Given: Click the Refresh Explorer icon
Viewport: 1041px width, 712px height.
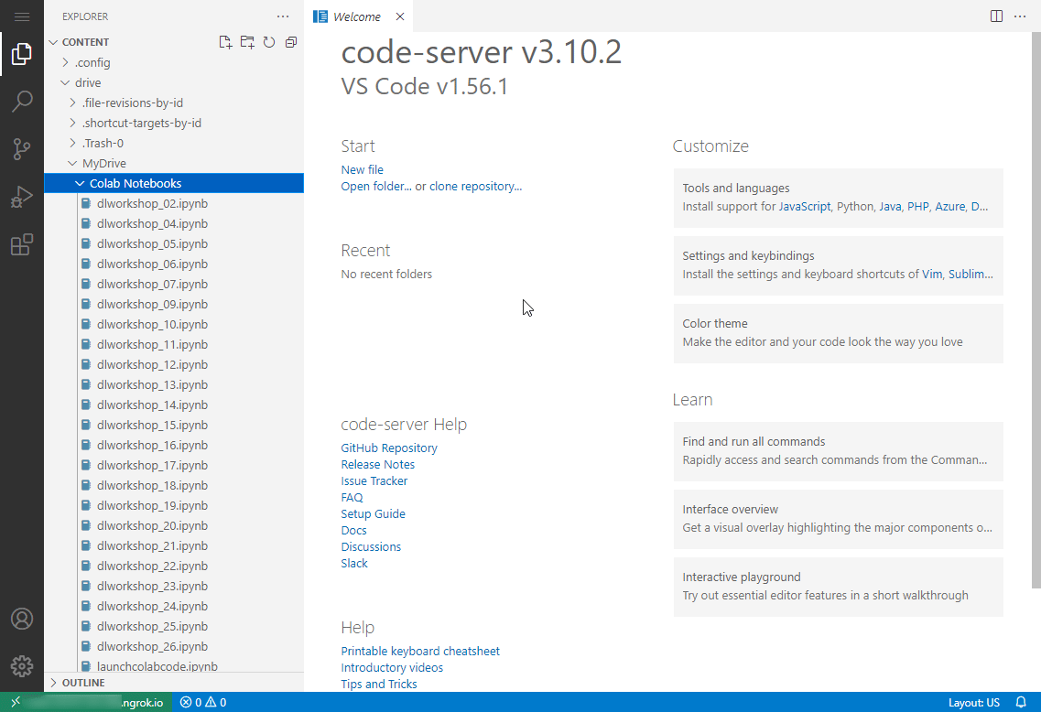Looking at the screenshot, I should [x=269, y=42].
